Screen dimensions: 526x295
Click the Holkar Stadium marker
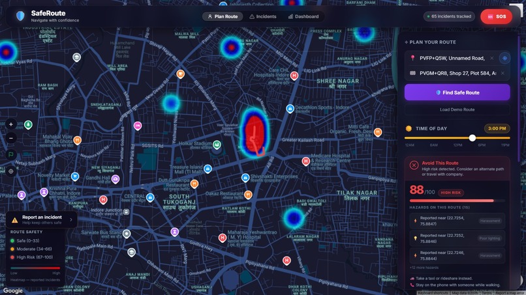pos(217,145)
